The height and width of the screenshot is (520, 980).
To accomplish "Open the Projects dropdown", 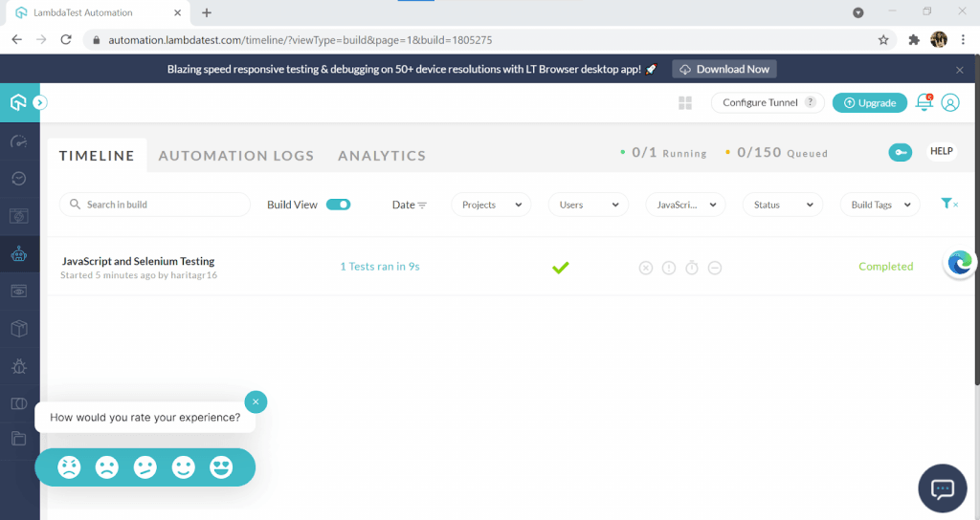I will 491,205.
